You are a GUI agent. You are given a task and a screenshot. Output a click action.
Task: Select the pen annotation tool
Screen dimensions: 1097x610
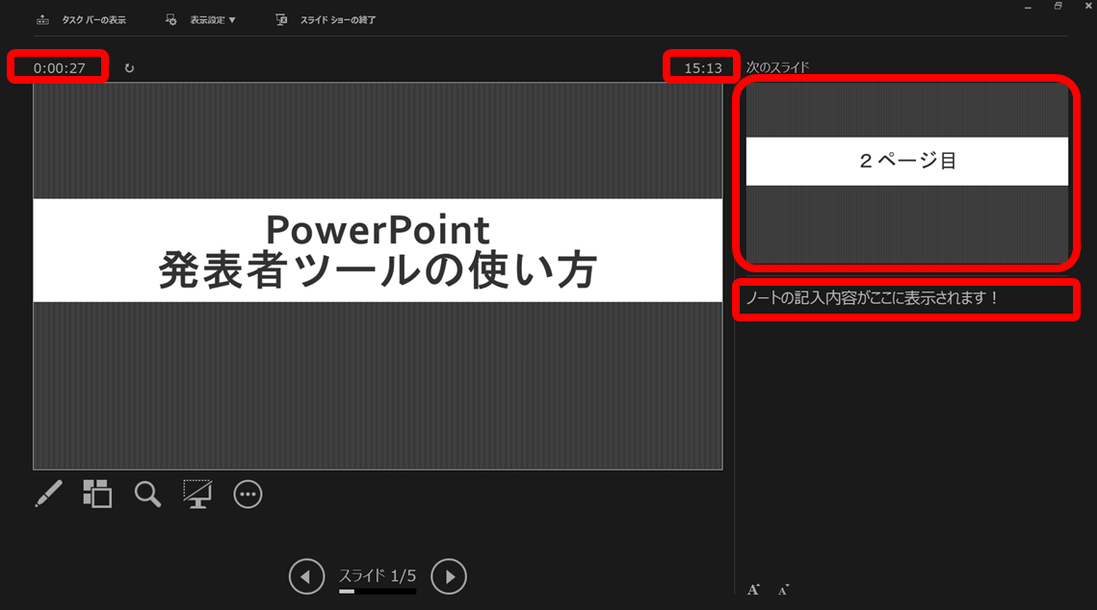(48, 494)
